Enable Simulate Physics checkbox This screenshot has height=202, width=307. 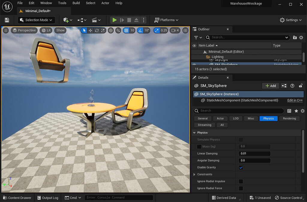(x=241, y=139)
